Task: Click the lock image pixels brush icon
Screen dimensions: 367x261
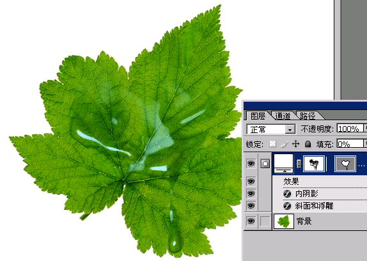Action: click(x=284, y=144)
